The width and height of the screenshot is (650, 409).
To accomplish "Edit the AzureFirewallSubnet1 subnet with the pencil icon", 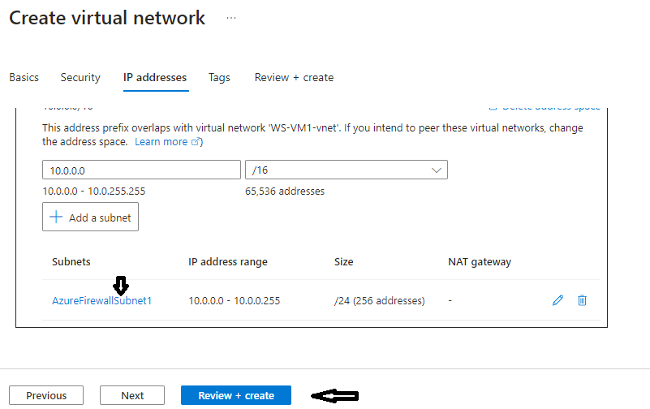I will 557,300.
